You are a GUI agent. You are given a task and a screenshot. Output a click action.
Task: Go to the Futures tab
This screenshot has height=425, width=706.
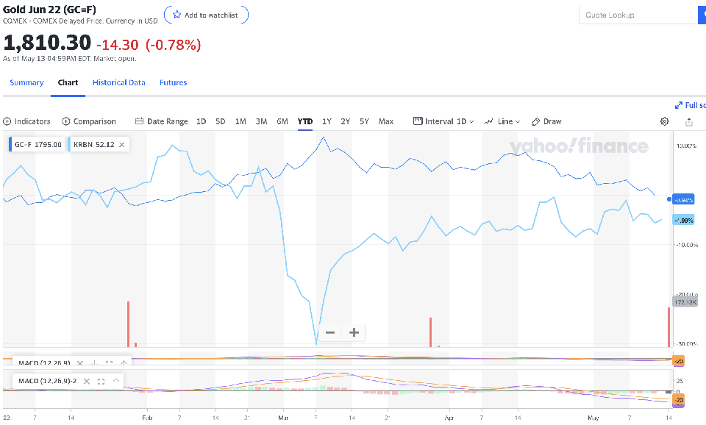tap(174, 82)
